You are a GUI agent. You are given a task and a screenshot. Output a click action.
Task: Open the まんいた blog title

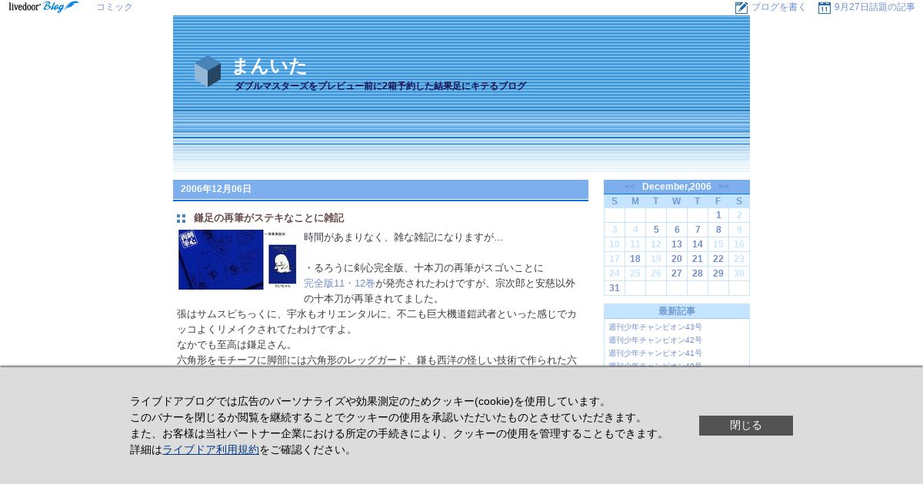(268, 66)
